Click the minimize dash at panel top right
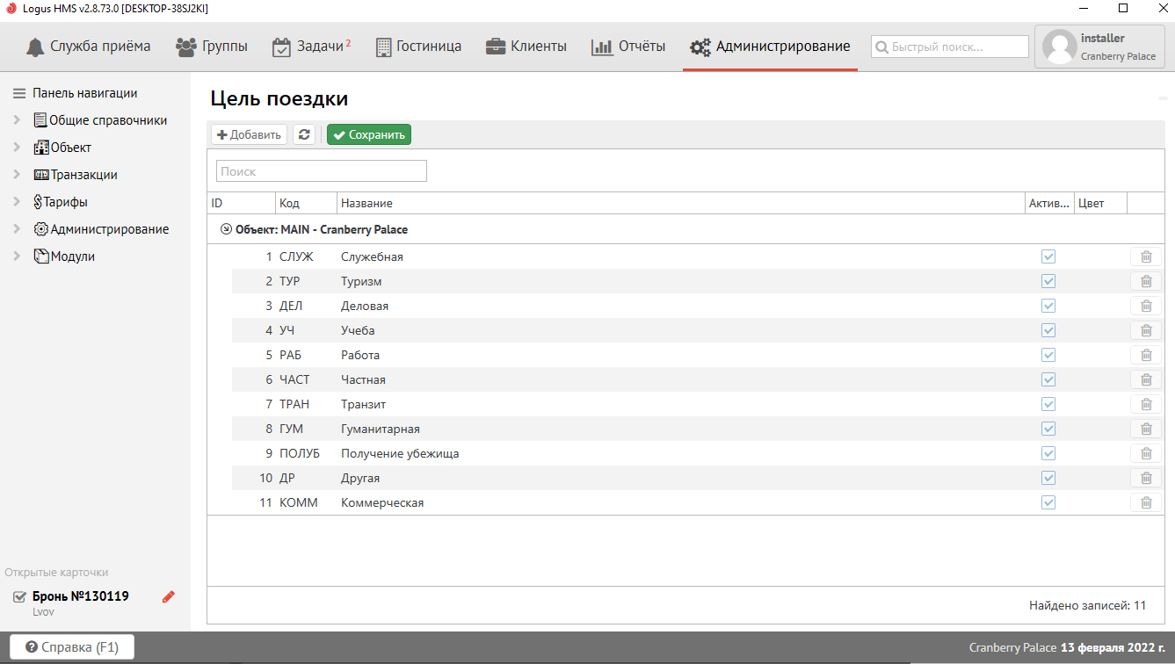Viewport: 1175px width, 664px height. pyautogui.click(x=1162, y=99)
